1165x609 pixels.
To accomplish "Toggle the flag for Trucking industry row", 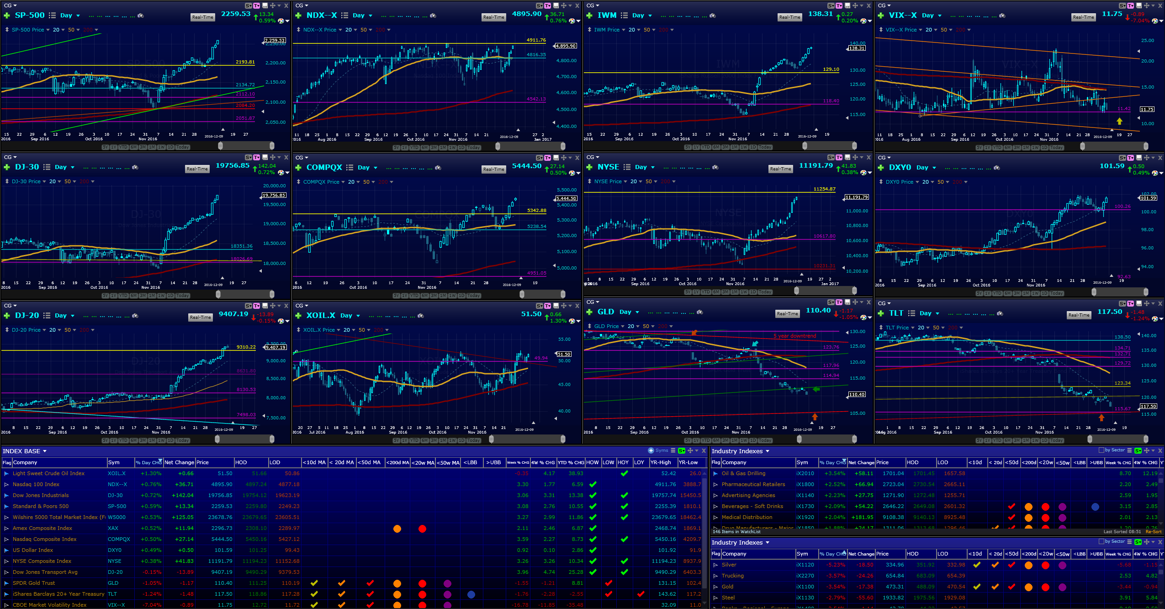I will (716, 576).
